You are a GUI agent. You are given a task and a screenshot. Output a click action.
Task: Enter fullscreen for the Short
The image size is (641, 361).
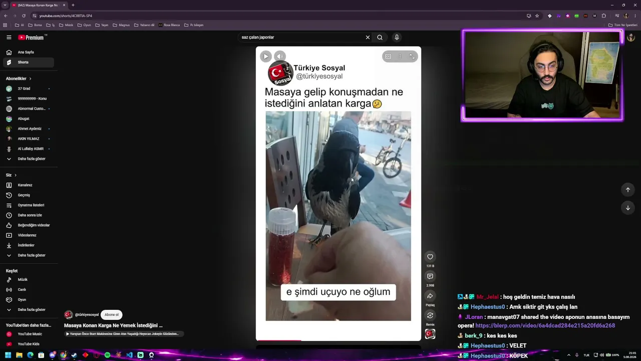(412, 57)
